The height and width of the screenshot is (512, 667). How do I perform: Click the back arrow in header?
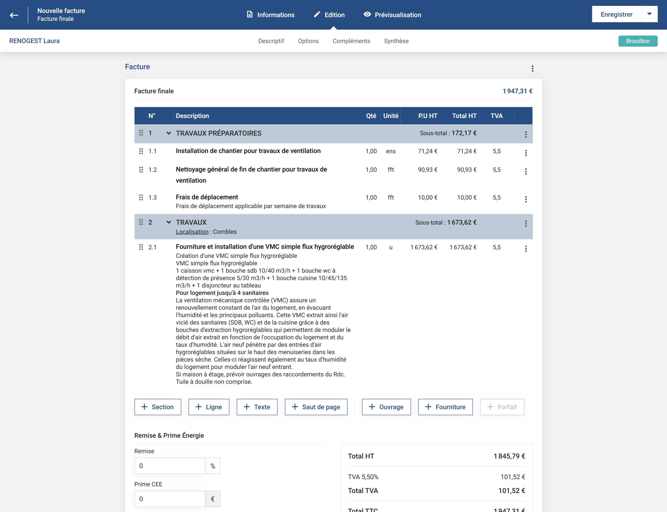pos(14,15)
